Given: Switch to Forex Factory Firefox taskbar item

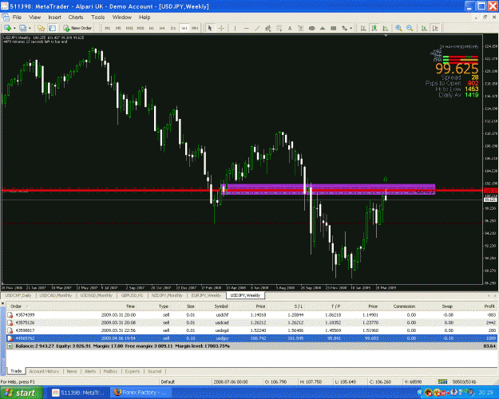Looking at the screenshot, I should [141, 393].
